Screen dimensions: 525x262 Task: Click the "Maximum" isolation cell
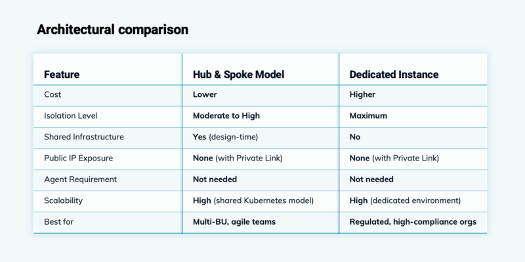368,116
